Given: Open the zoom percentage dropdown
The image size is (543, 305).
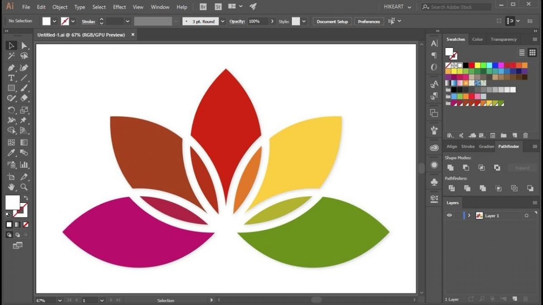Looking at the screenshot, I should coord(60,300).
